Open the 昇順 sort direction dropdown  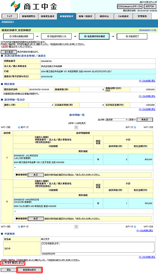pyautogui.click(x=132, y=120)
